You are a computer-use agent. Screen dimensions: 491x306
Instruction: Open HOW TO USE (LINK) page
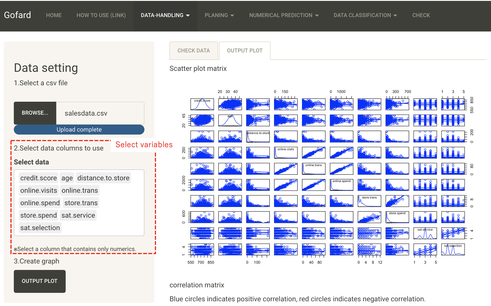101,15
